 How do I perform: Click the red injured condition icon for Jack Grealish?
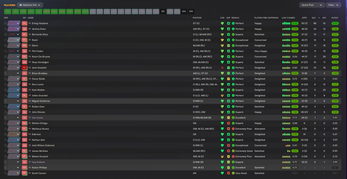pyautogui.click(x=222, y=68)
